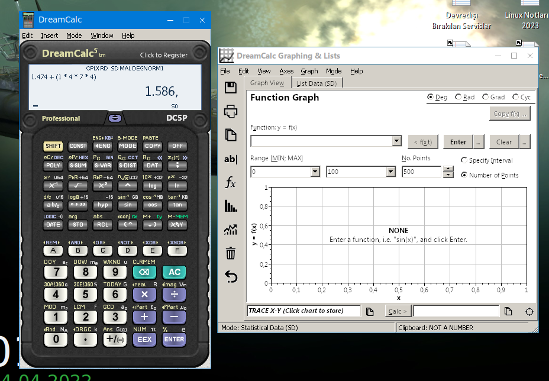Click the TRACE X-Y text field
549x381 pixels.
[x=304, y=311]
